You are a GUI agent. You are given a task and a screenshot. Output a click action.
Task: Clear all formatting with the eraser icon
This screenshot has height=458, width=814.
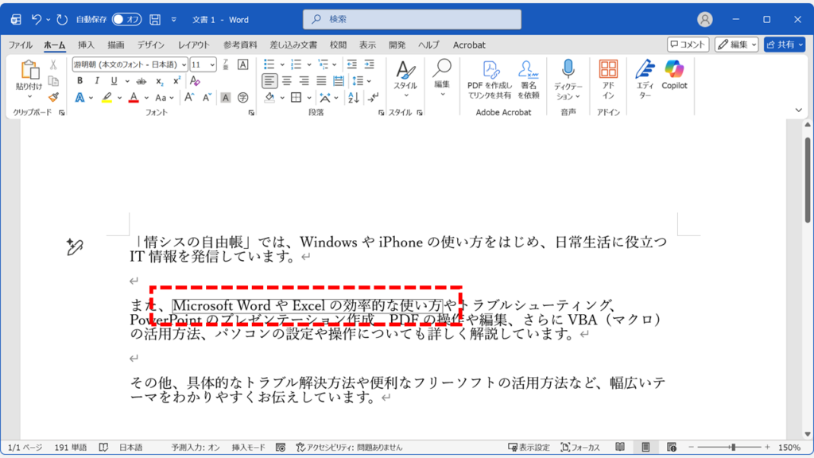coord(195,80)
